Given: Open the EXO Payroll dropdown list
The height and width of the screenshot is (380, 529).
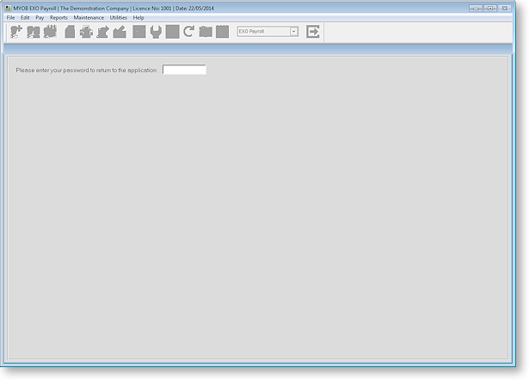Looking at the screenshot, I should pos(294,31).
